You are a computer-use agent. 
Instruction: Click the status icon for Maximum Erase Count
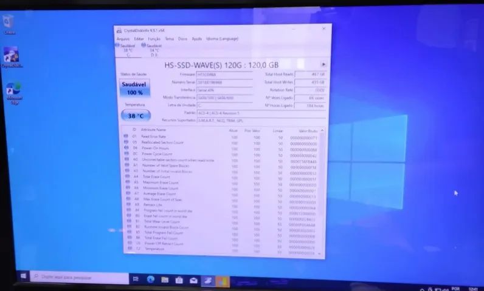[x=128, y=182]
